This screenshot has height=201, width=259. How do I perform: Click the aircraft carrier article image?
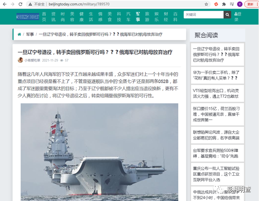coord(99,152)
